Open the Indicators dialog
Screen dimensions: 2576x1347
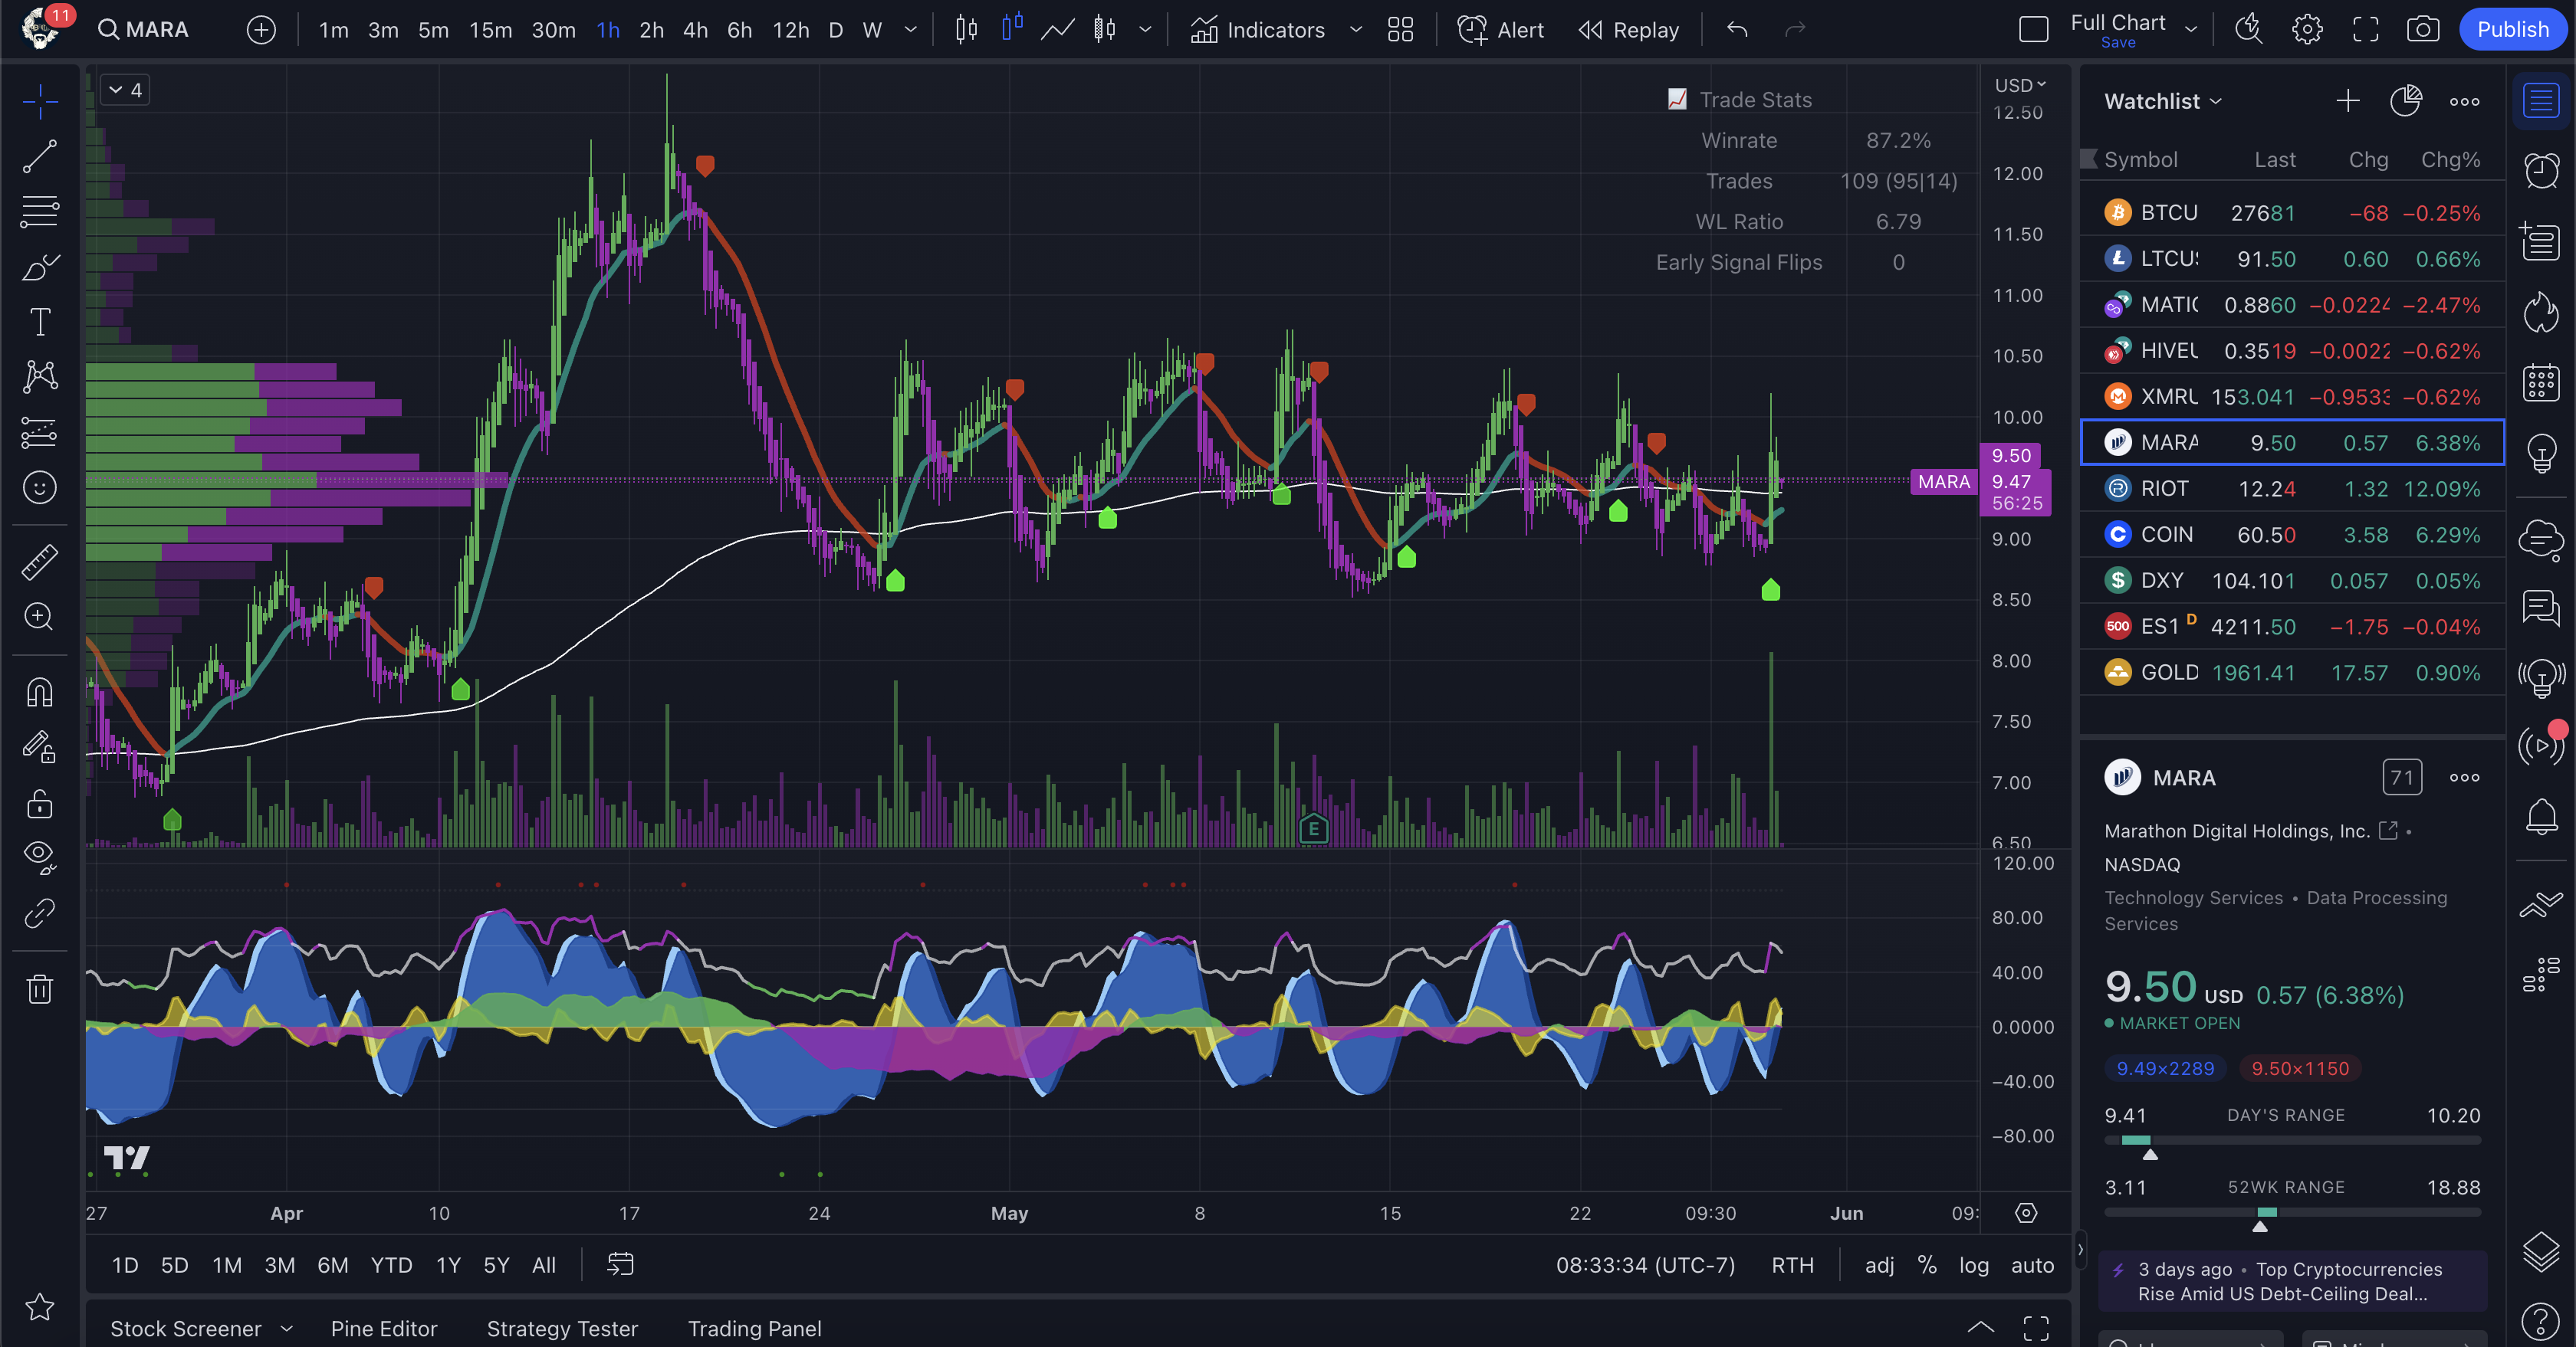(1257, 30)
